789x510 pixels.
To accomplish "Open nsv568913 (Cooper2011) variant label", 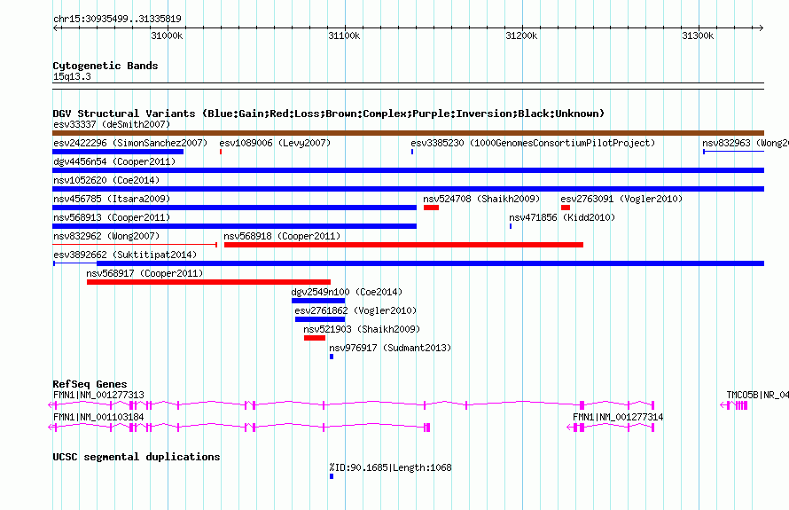I will click(x=112, y=217).
